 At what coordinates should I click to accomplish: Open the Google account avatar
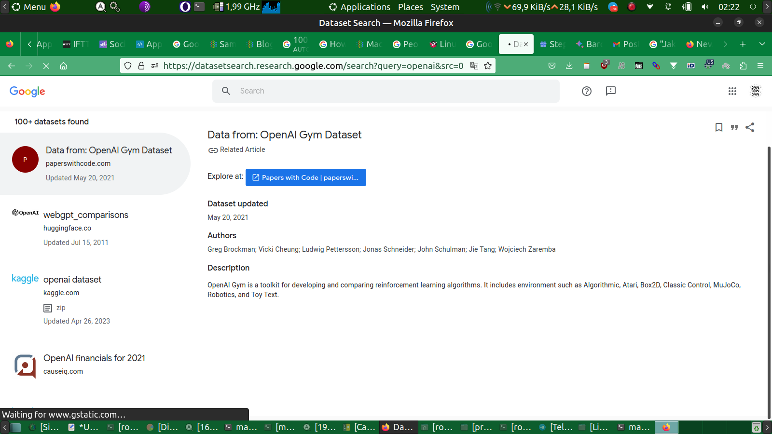[x=756, y=91]
